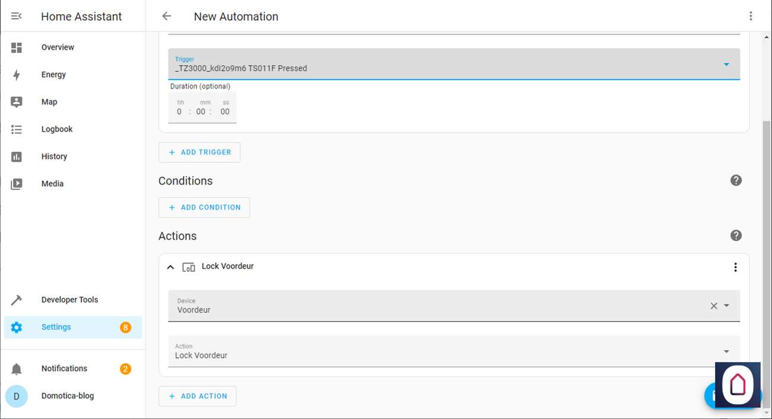
Task: Expand the Device dropdown arrow
Action: click(x=726, y=306)
